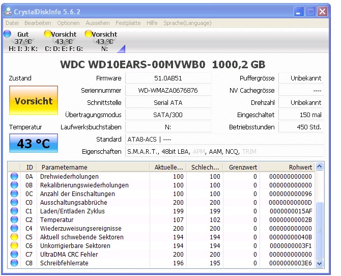Image resolution: width=341 pixels, height=276 pixels.
Task: Click the Vorsicht health status button
Action: (x=34, y=100)
